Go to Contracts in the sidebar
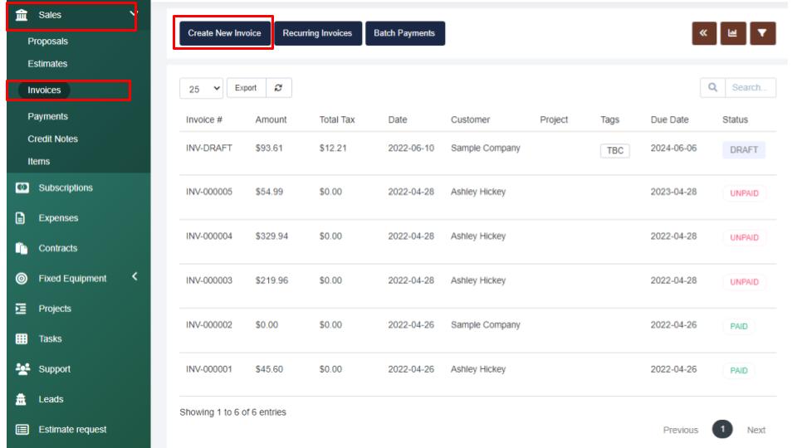 57,248
